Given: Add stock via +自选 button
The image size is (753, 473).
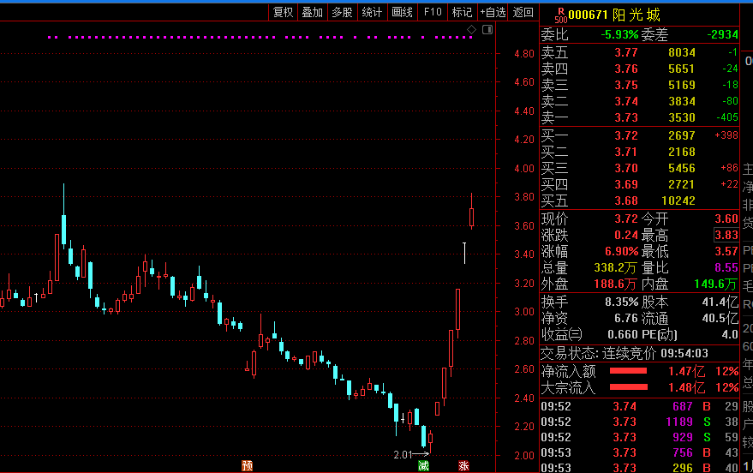Looking at the screenshot, I should (493, 12).
